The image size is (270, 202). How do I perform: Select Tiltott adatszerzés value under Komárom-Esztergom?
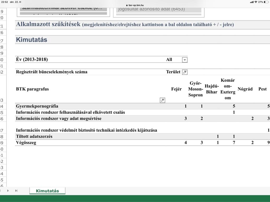click(x=234, y=136)
